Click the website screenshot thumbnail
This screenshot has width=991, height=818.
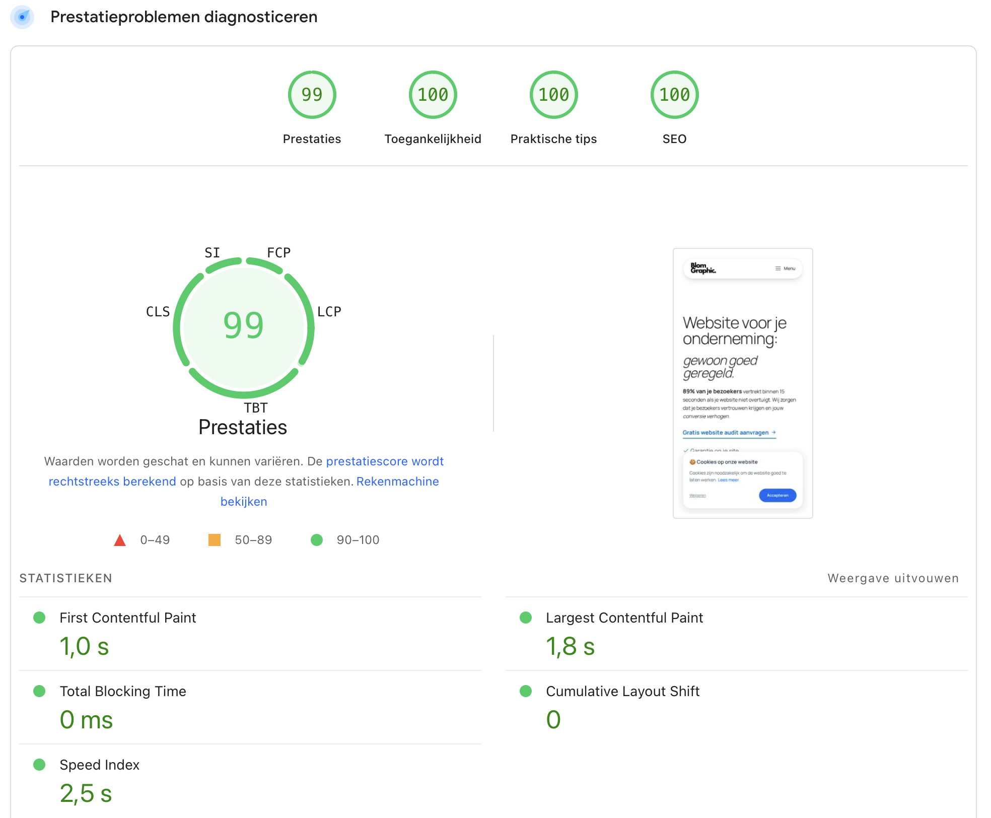(742, 383)
